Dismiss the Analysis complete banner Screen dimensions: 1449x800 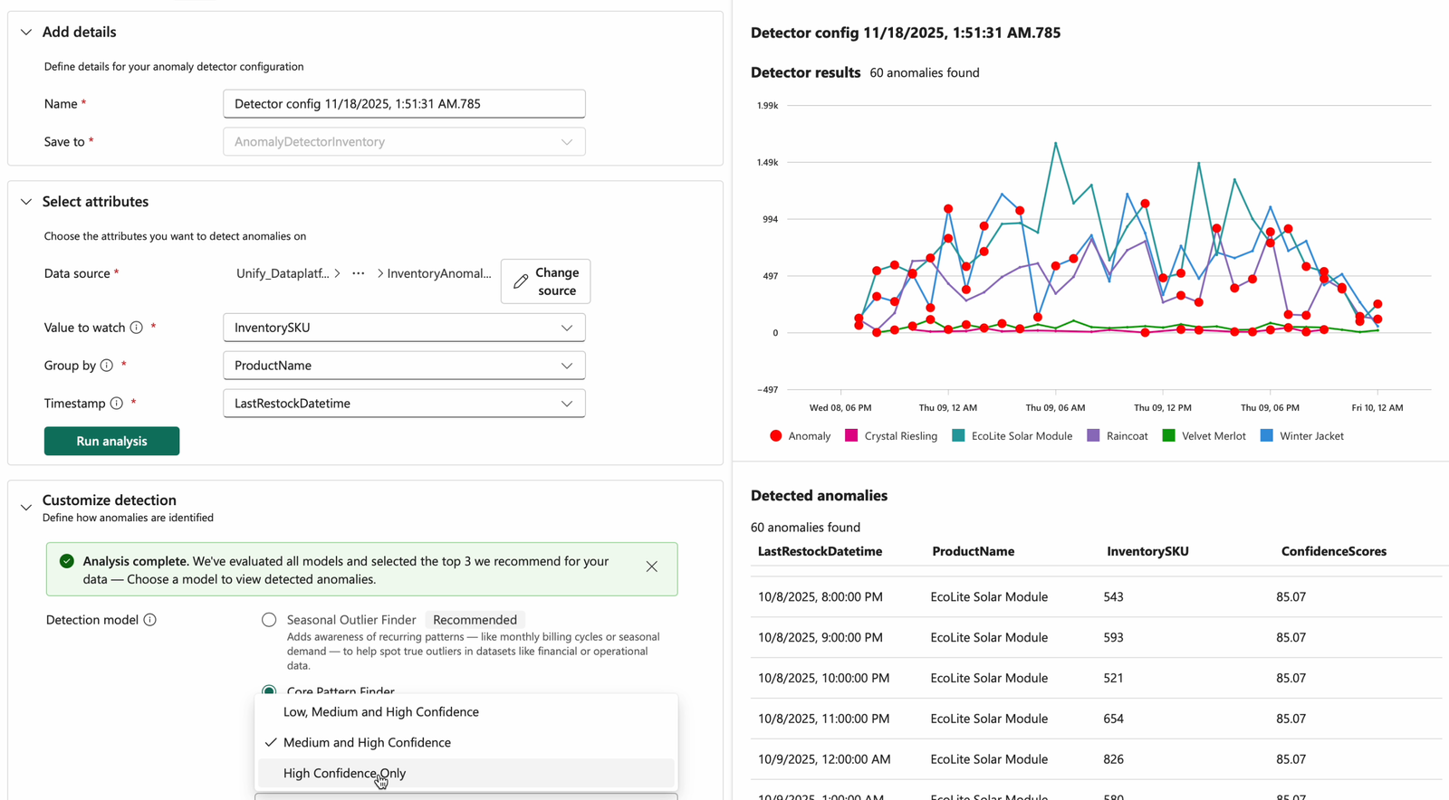(x=651, y=567)
